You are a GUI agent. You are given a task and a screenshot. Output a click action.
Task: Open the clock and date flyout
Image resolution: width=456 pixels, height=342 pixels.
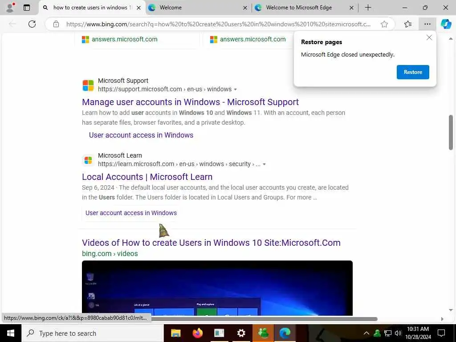coord(418,333)
